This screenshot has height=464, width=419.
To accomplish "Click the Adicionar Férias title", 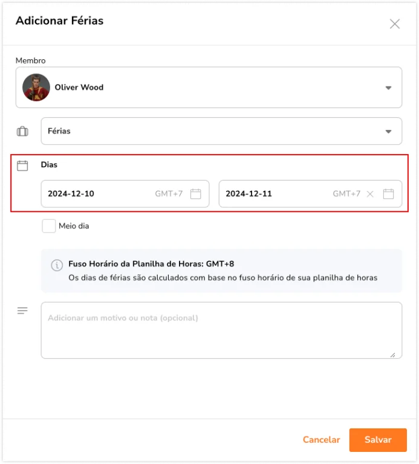I will (59, 21).
